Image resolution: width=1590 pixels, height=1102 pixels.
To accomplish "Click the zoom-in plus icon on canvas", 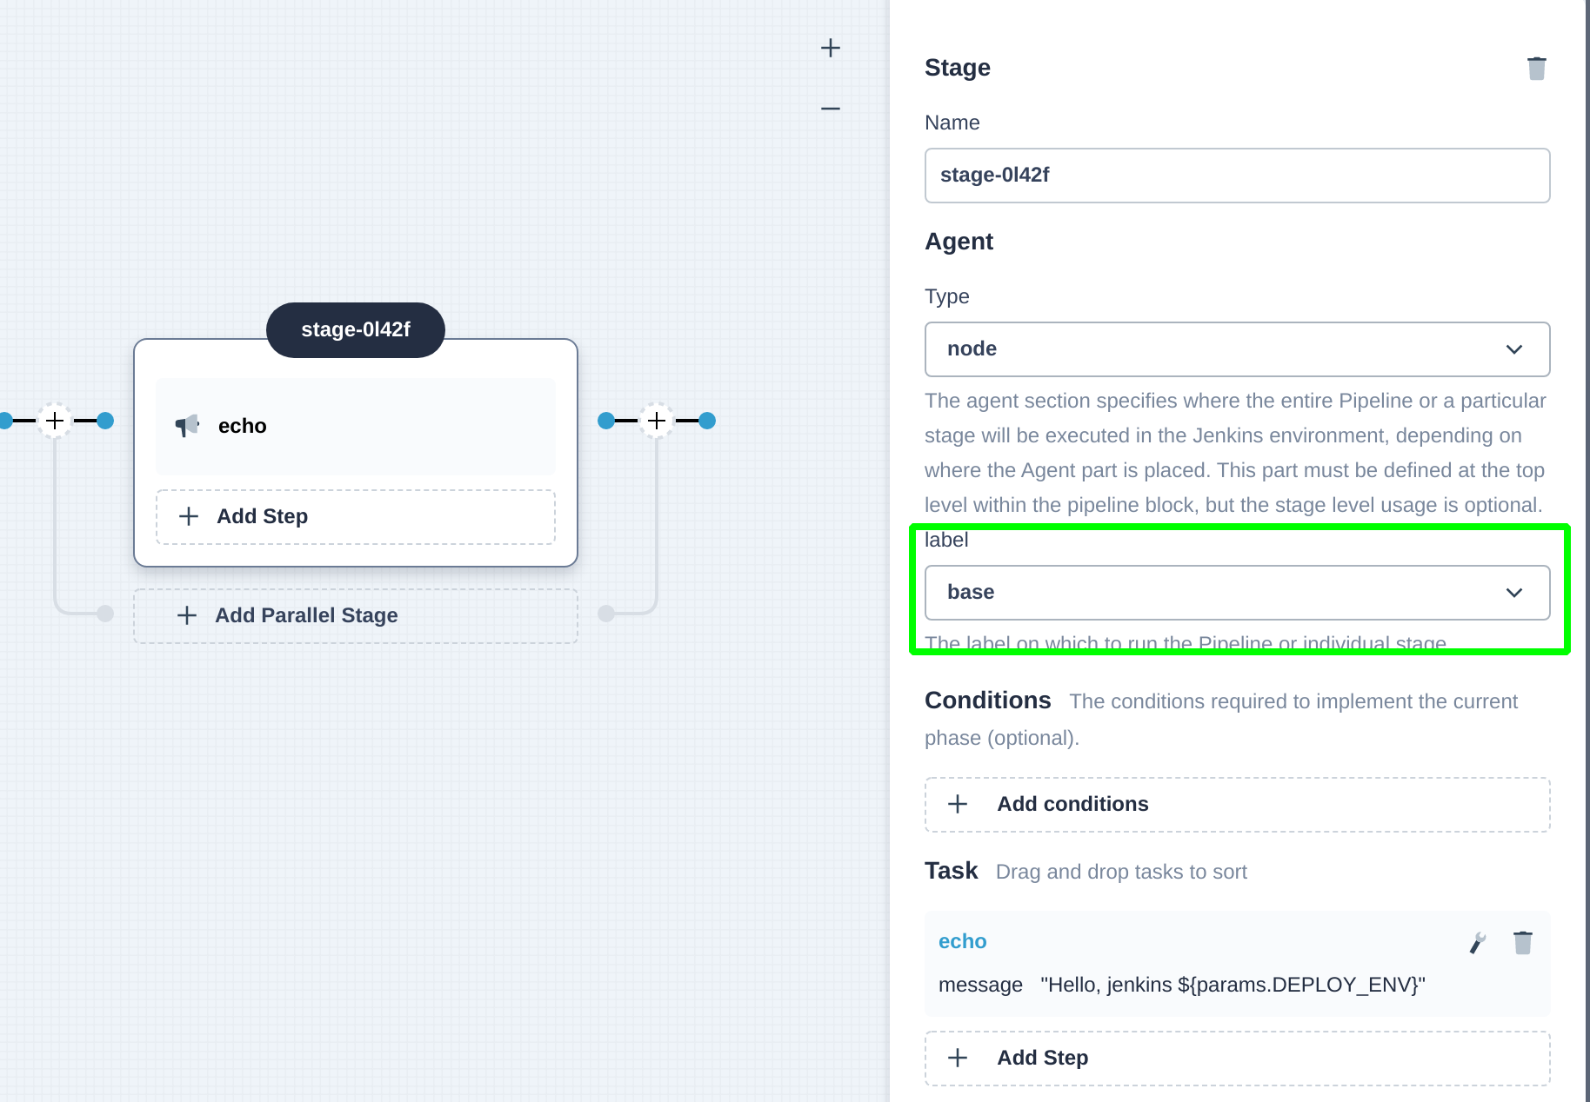I will [x=830, y=48].
